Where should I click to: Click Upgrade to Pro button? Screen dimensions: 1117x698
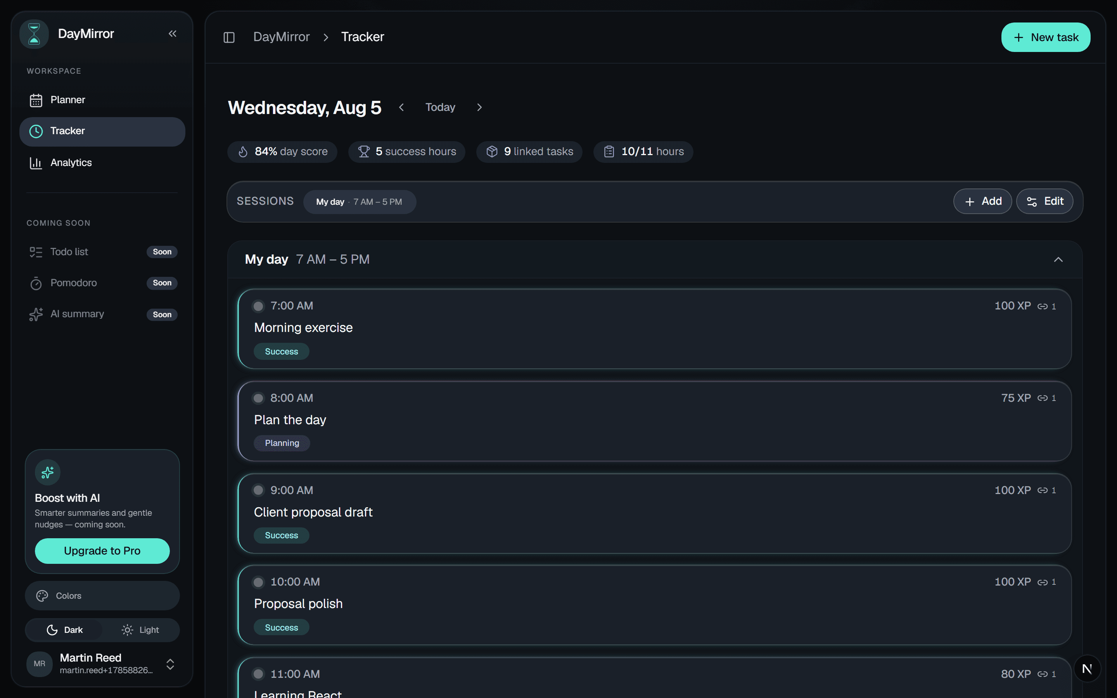tap(102, 551)
